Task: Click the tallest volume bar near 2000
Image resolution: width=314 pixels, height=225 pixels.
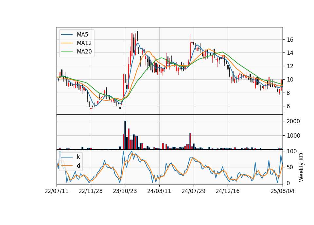Action: [x=125, y=135]
